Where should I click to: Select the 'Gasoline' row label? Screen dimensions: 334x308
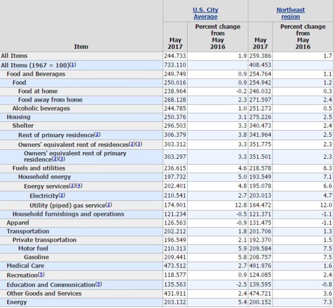(x=36, y=257)
